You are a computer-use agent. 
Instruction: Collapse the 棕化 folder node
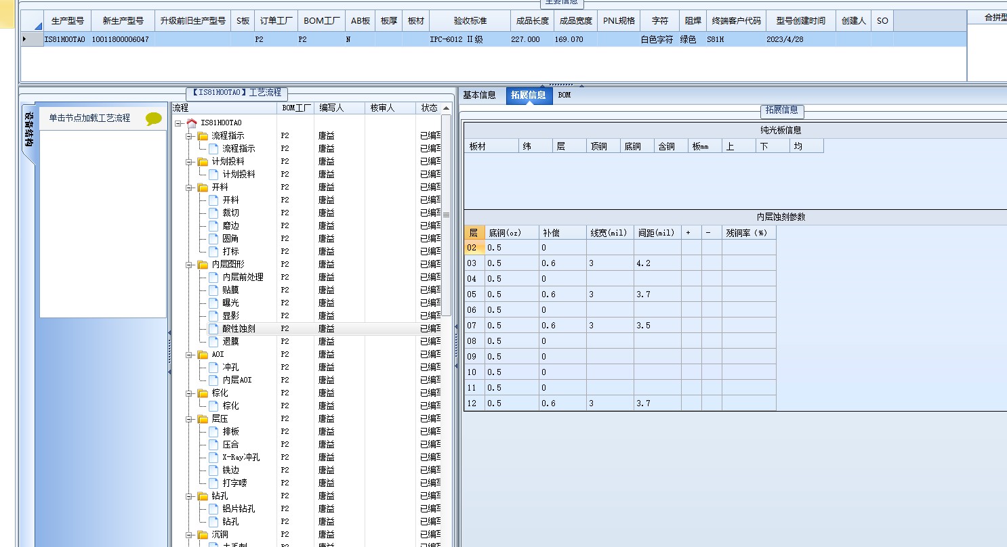point(188,393)
